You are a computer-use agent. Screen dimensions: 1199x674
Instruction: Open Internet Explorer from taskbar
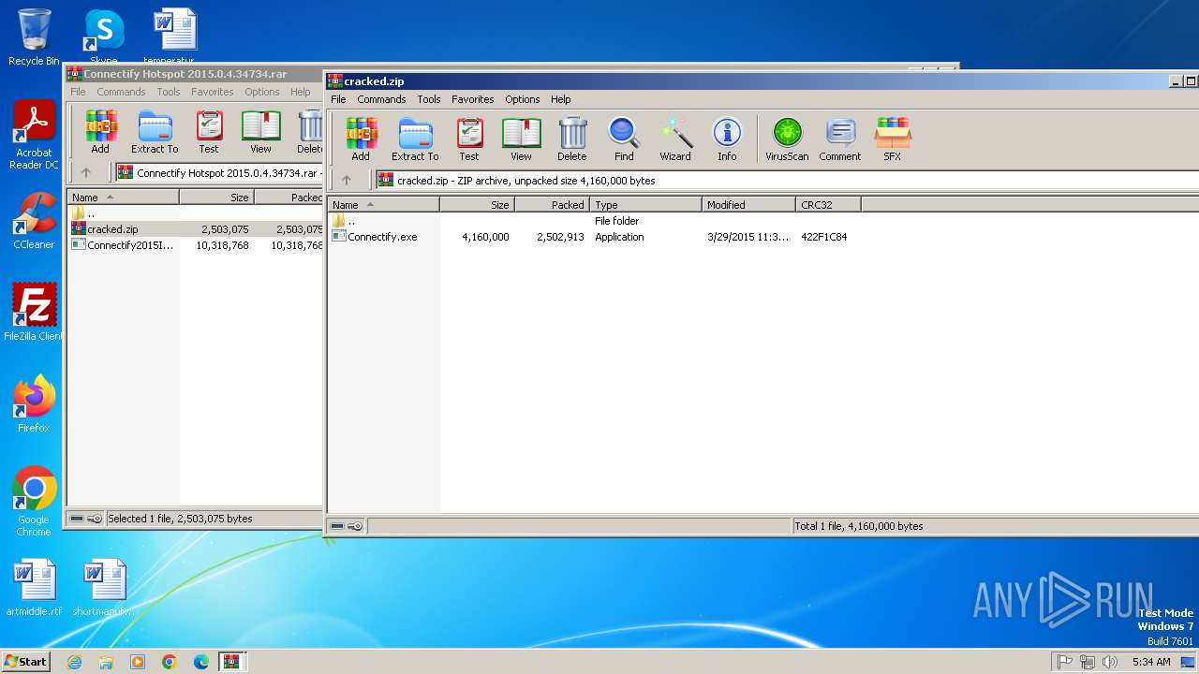tap(75, 662)
